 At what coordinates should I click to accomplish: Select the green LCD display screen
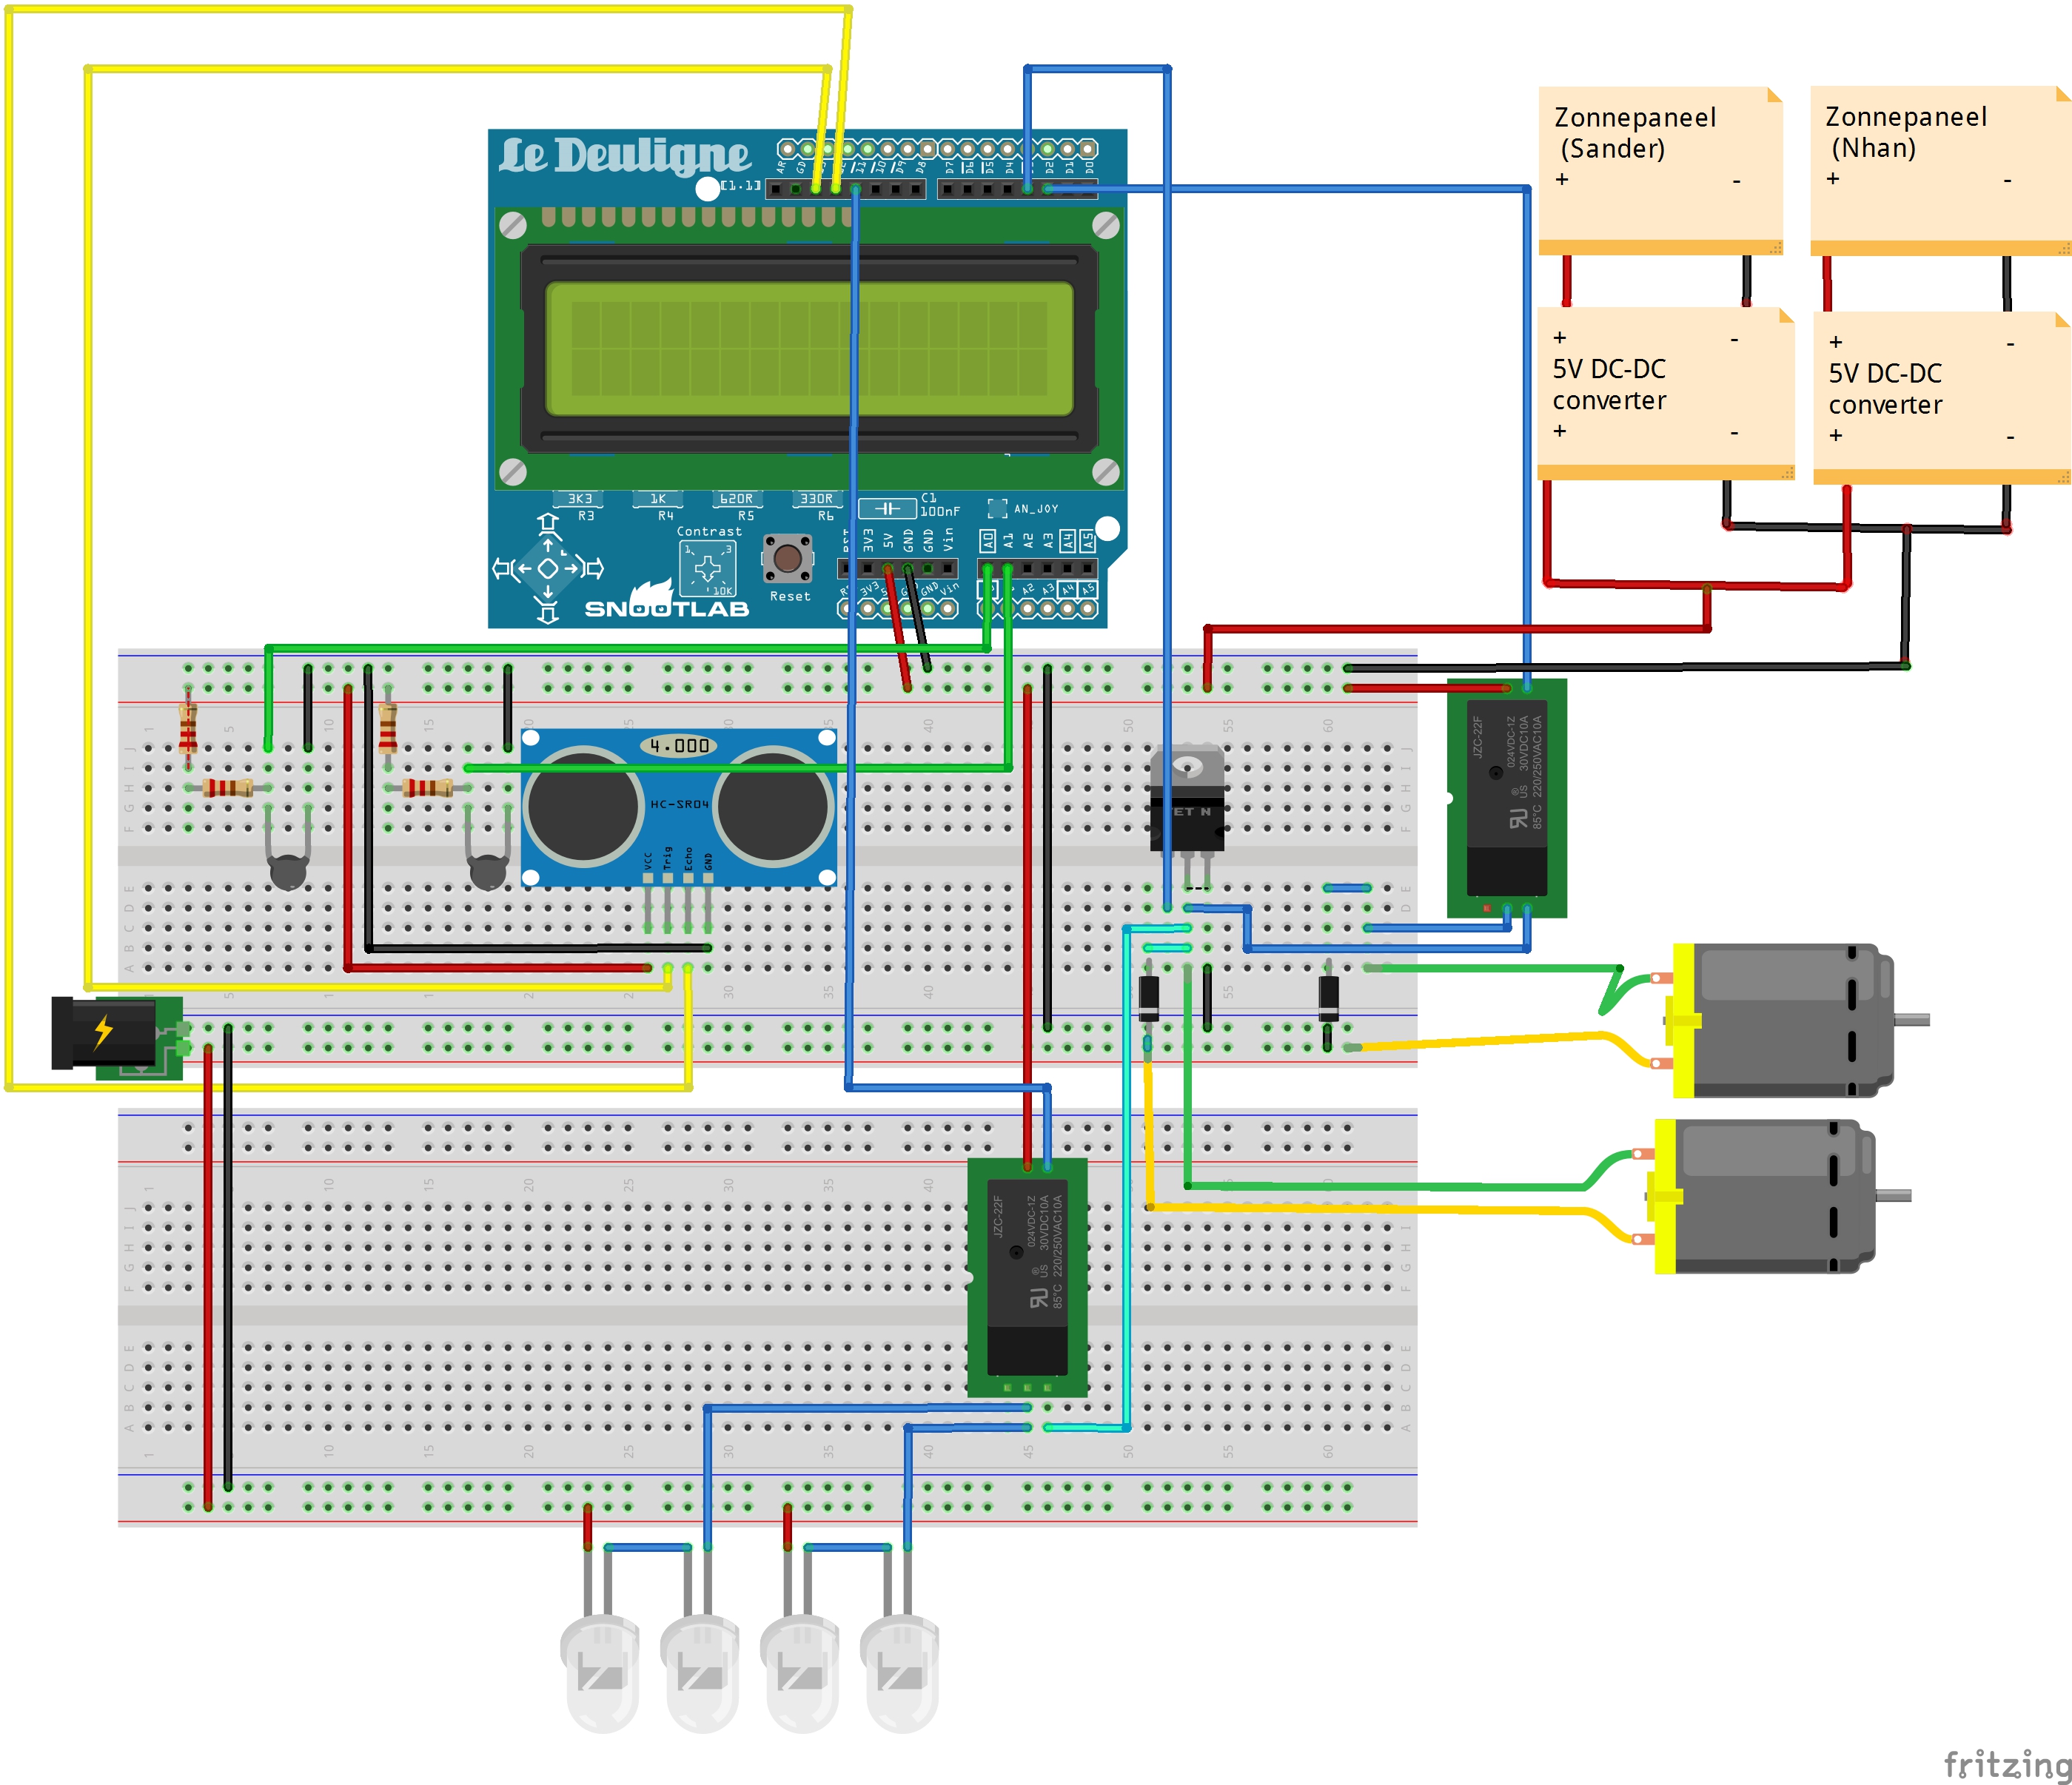[809, 349]
